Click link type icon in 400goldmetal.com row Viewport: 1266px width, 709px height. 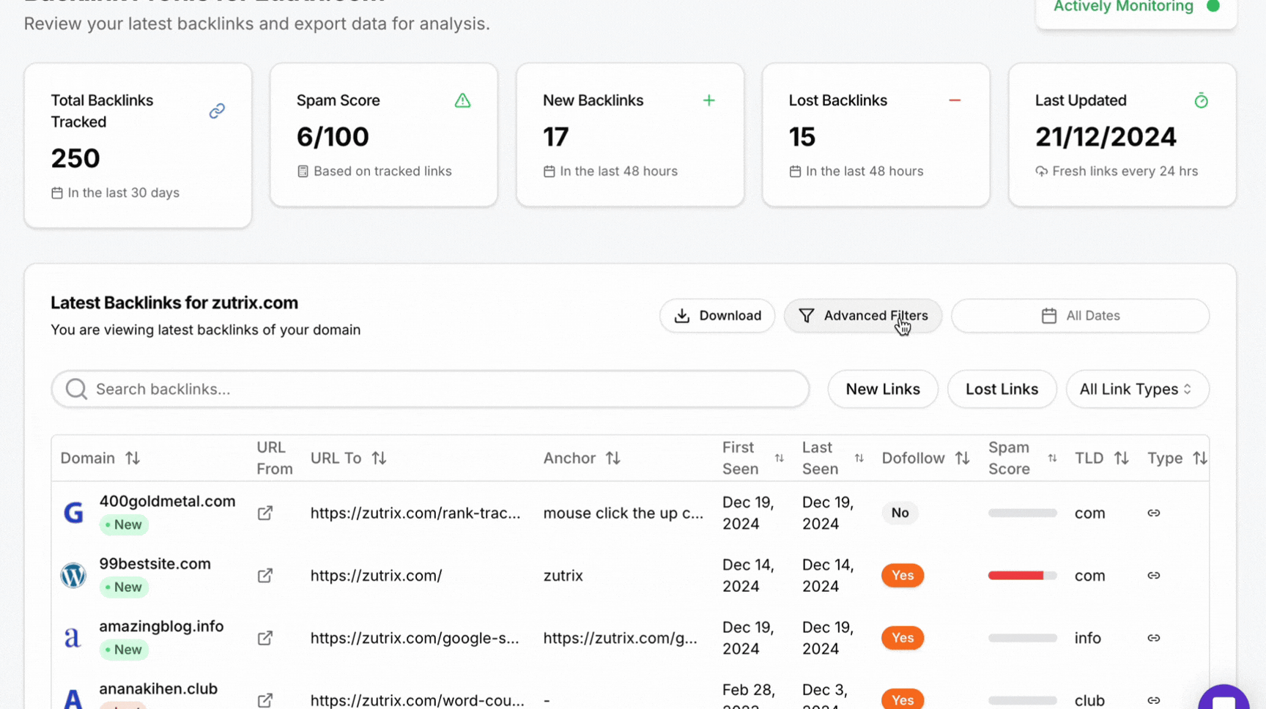tap(1153, 513)
